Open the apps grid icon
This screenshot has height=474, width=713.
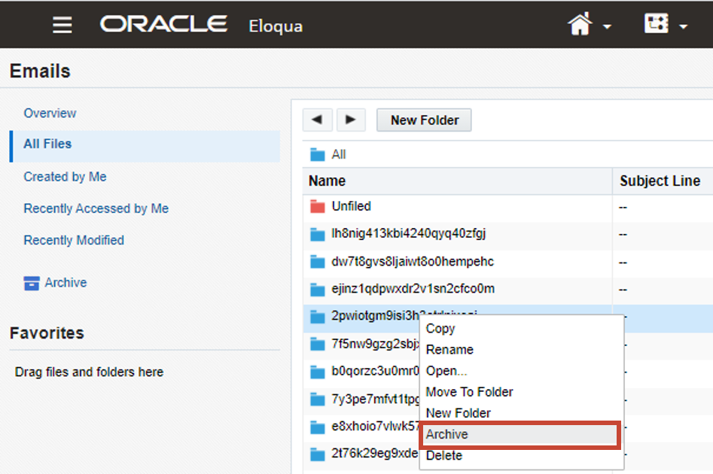point(656,24)
